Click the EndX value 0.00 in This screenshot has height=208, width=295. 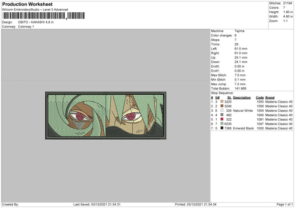click(x=239, y=66)
